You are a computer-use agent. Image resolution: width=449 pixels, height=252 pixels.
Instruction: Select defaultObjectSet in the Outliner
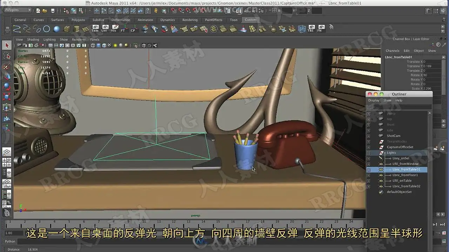pos(399,192)
